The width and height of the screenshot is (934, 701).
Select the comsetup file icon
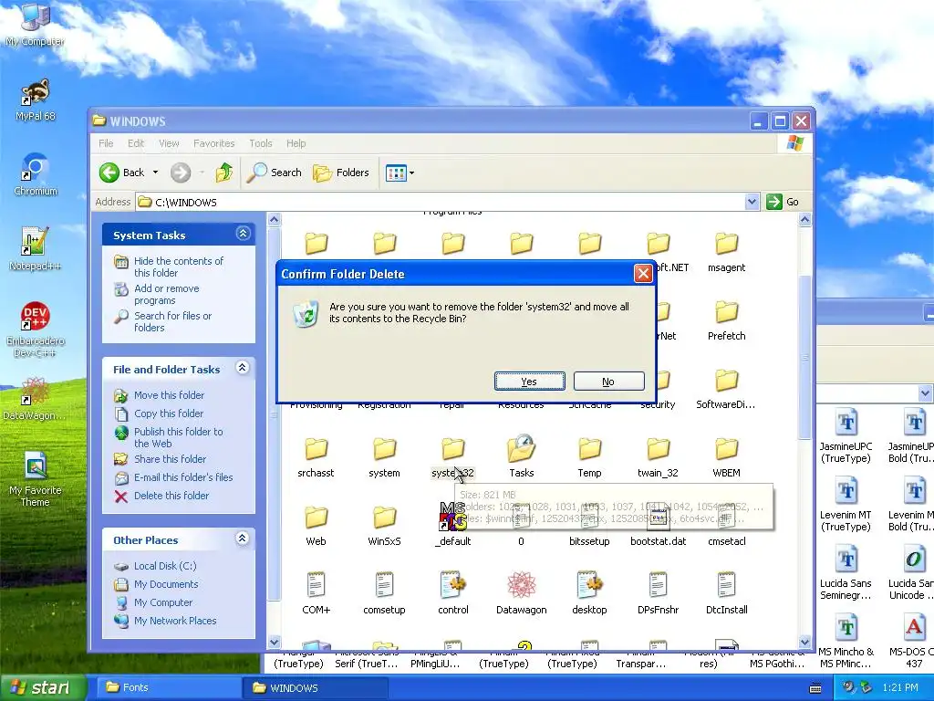[384, 585]
